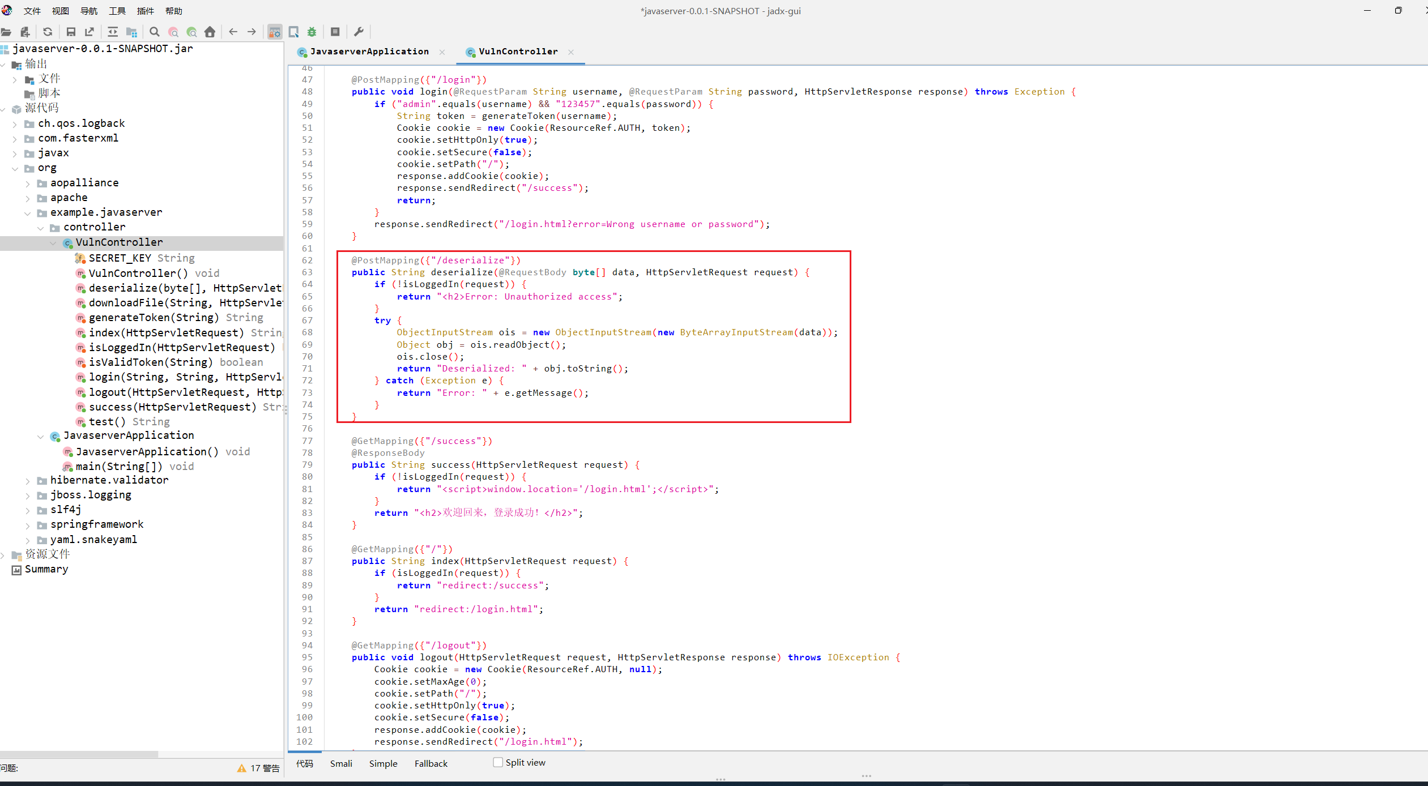Open the 导航 menu
This screenshot has height=786, width=1428.
click(x=89, y=11)
